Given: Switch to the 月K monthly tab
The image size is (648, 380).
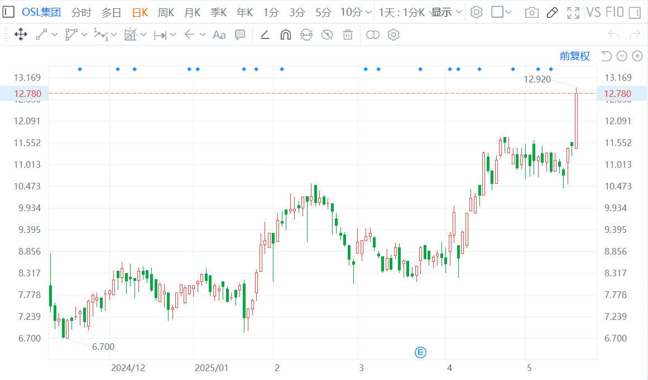Looking at the screenshot, I should pos(192,13).
